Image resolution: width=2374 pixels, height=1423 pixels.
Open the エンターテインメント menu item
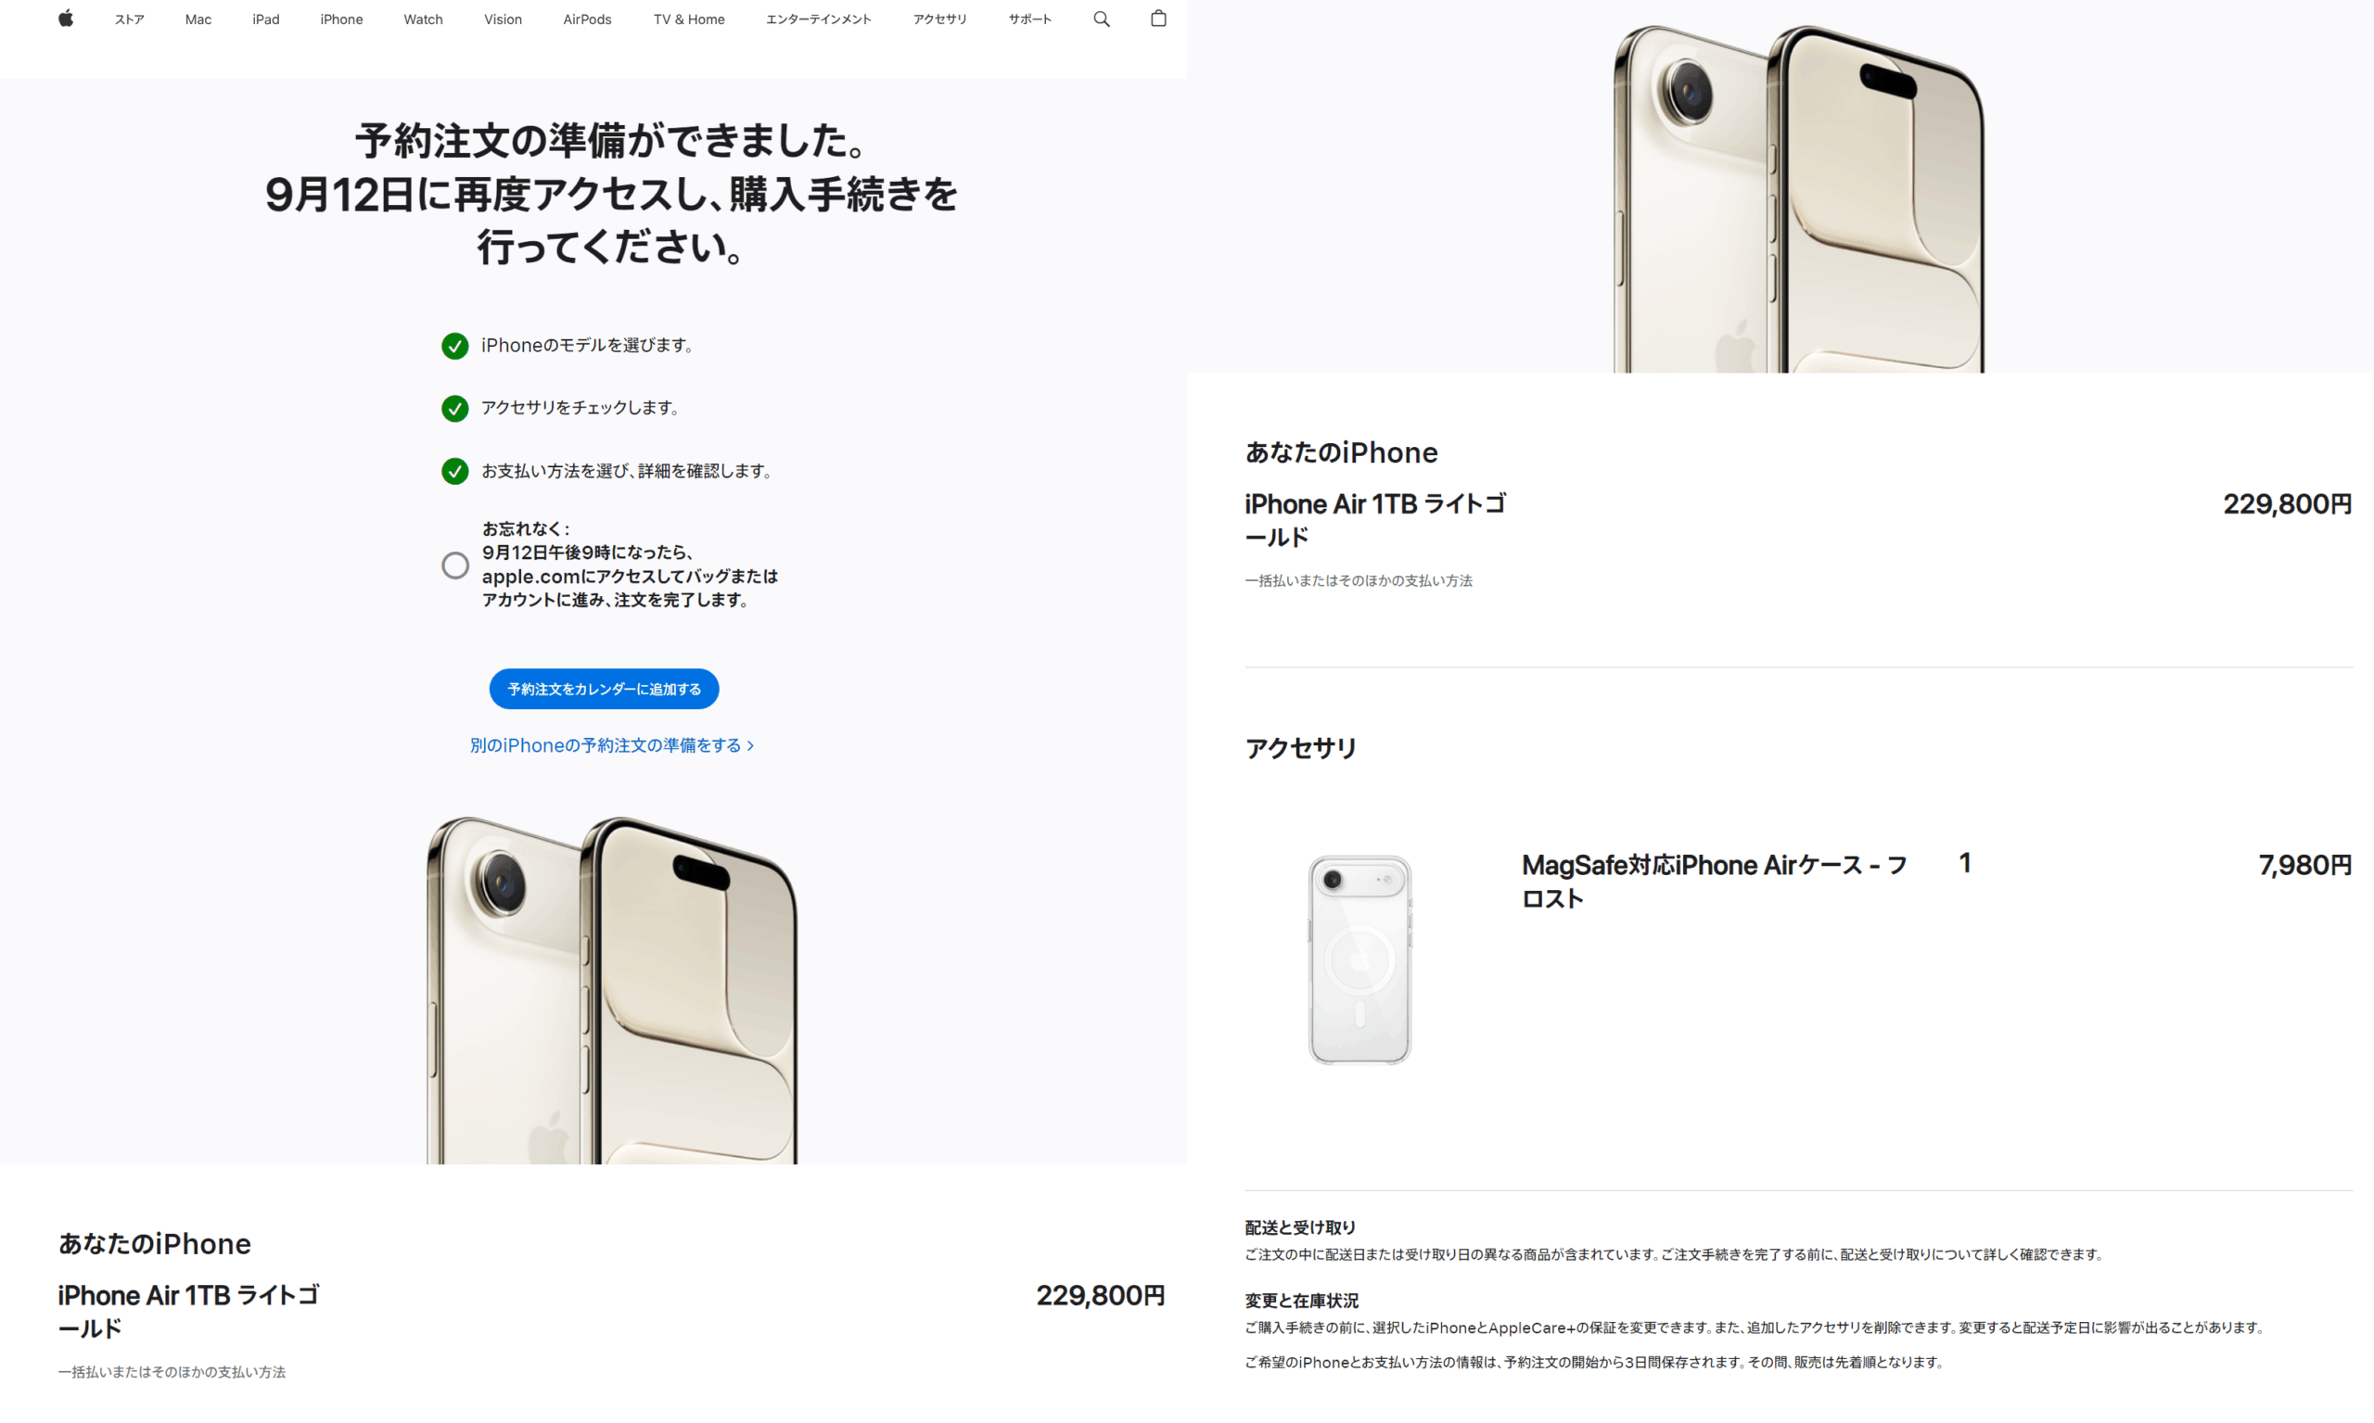coord(818,19)
